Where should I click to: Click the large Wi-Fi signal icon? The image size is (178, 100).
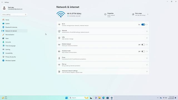(61, 14)
